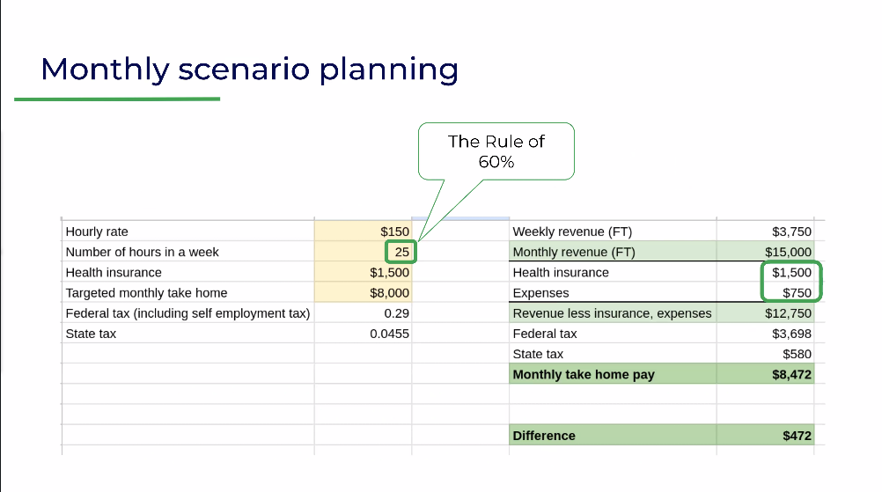This screenshot has height=492, width=882.
Task: Click left table 'State tax' label
Action: [91, 334]
